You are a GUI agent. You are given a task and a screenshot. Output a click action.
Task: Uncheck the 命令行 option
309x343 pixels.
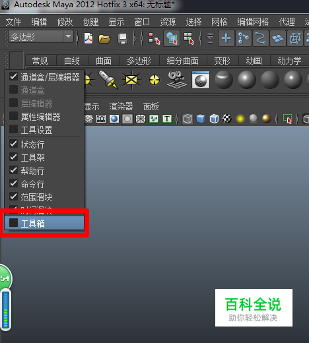point(44,184)
